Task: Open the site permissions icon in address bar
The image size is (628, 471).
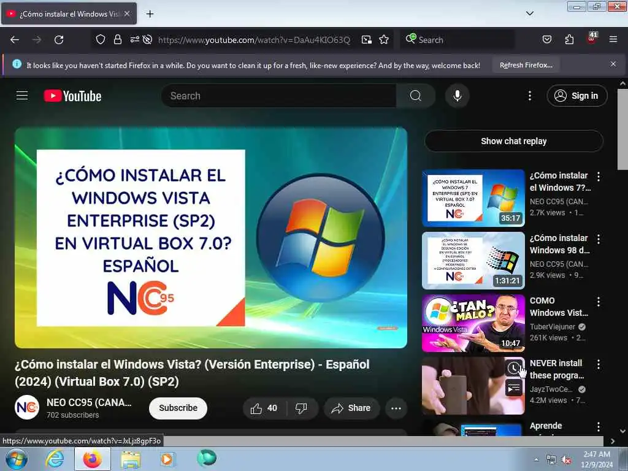Action: 134,39
